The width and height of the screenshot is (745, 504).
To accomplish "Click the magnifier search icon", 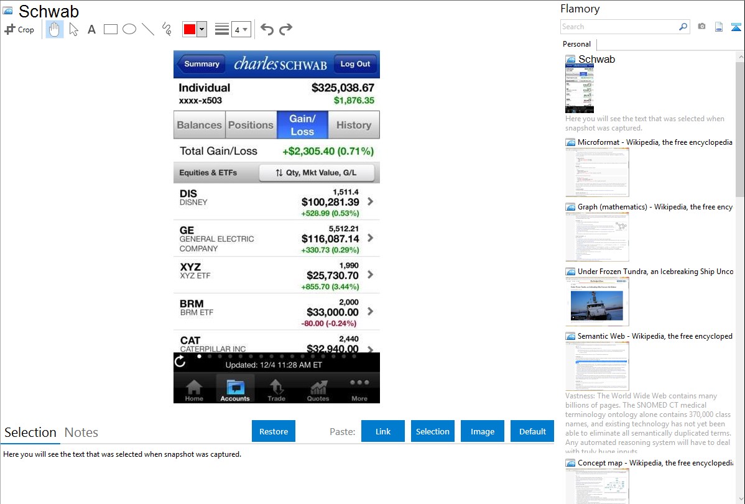I will click(683, 27).
